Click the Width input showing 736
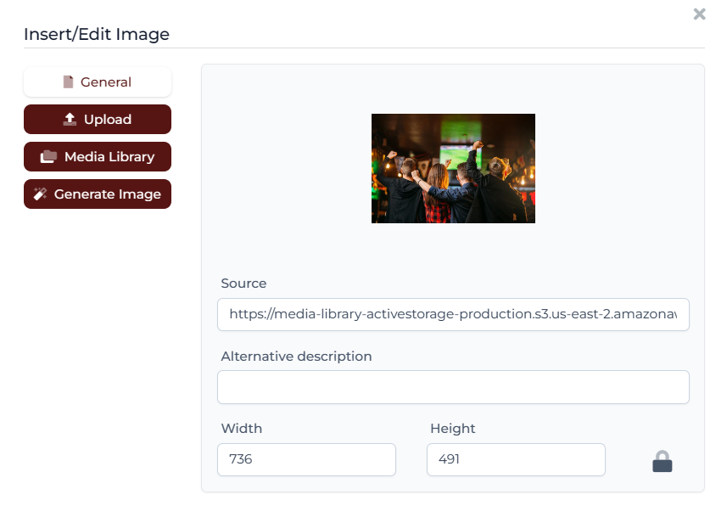The width and height of the screenshot is (727, 517). [306, 459]
